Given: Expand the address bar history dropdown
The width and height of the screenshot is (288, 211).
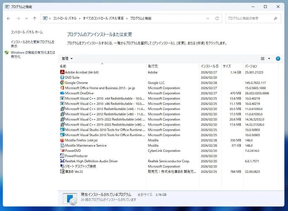Looking at the screenshot, I should (x=208, y=18).
